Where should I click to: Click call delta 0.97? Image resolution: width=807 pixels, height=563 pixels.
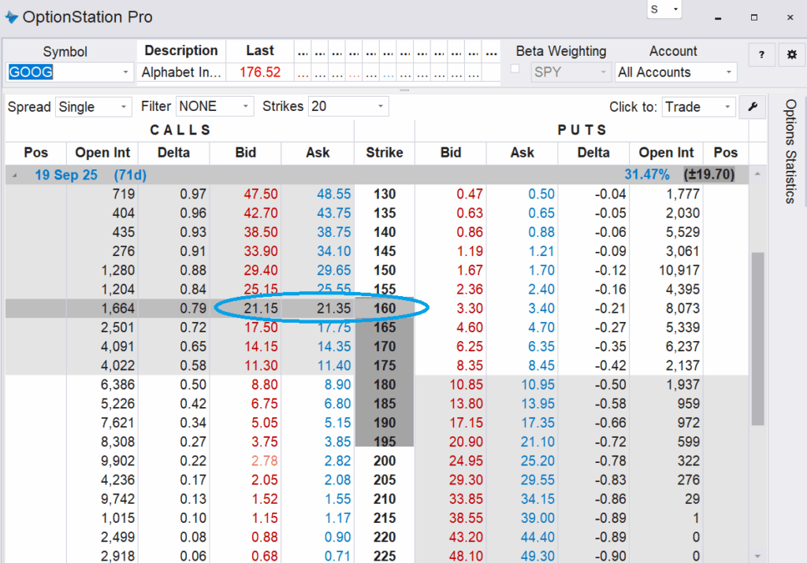point(193,194)
